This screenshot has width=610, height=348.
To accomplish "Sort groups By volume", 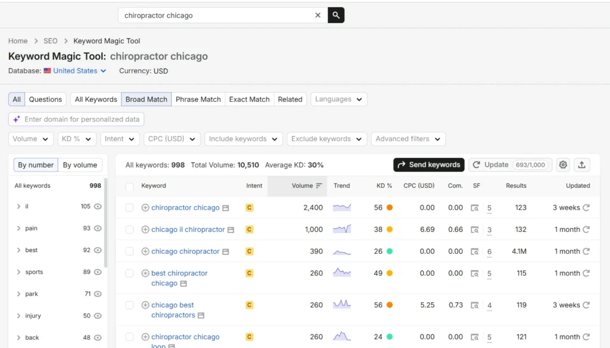I will [80, 165].
